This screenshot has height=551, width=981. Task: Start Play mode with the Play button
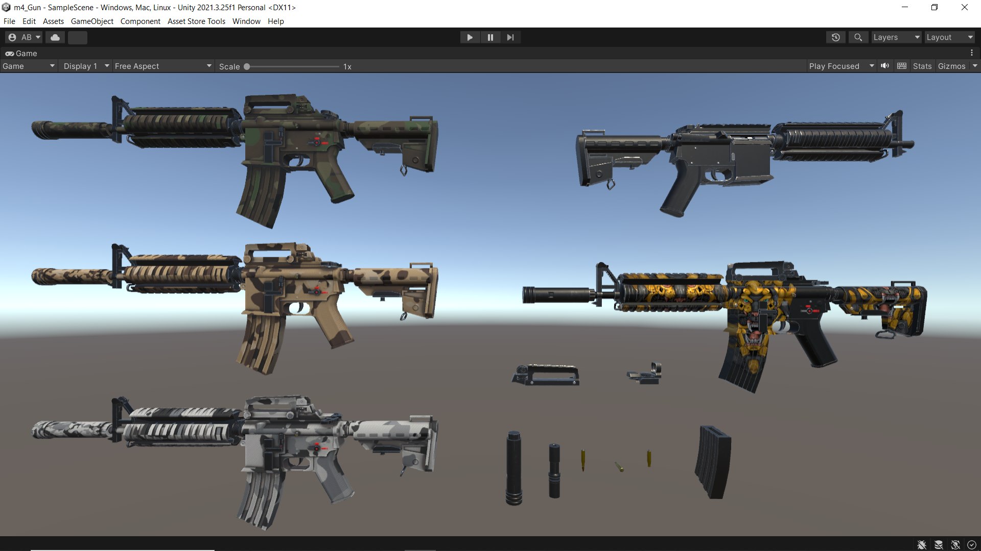pos(470,37)
